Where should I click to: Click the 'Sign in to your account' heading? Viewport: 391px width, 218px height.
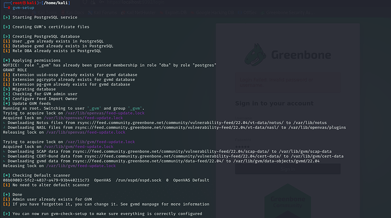pyautogui.click(x=274, y=104)
